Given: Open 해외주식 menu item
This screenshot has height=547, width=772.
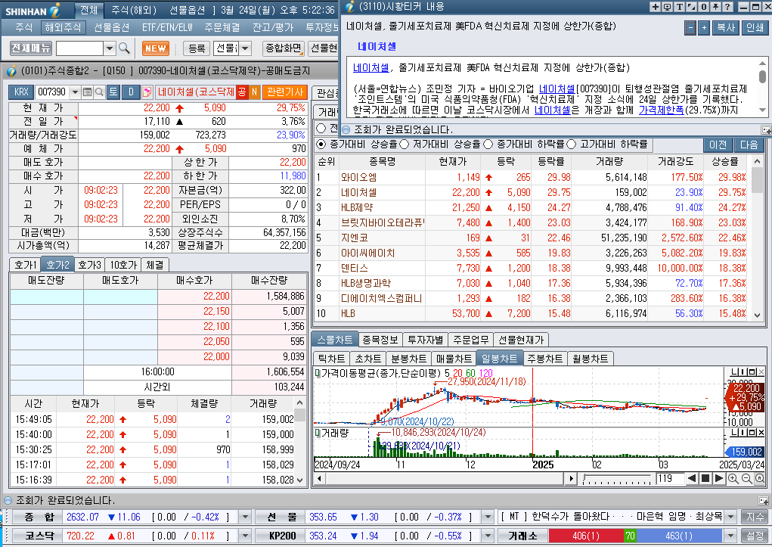Looking at the screenshot, I should (63, 27).
